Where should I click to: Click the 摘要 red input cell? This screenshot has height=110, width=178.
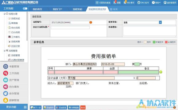(79, 72)
